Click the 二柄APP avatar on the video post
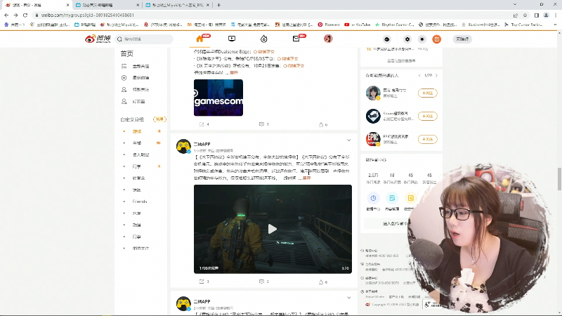The width and height of the screenshot is (562, 316). tap(183, 147)
